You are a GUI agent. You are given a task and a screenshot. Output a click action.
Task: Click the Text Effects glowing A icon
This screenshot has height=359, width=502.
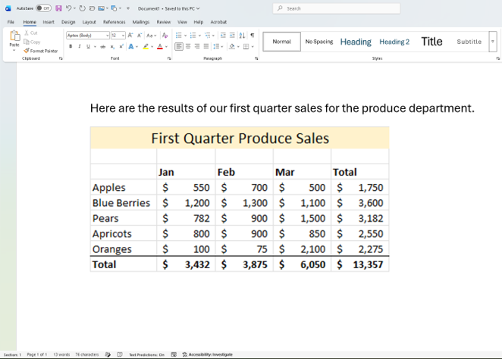point(131,47)
